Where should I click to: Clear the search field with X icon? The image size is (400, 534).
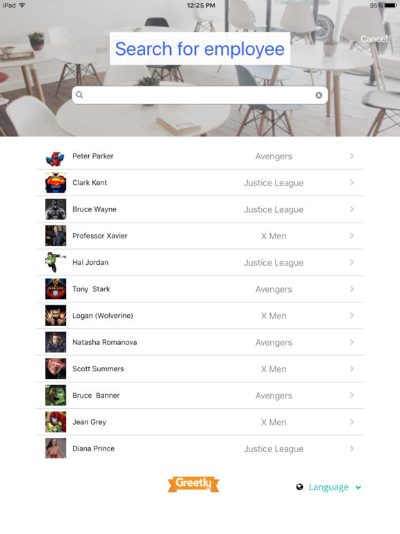[x=319, y=95]
